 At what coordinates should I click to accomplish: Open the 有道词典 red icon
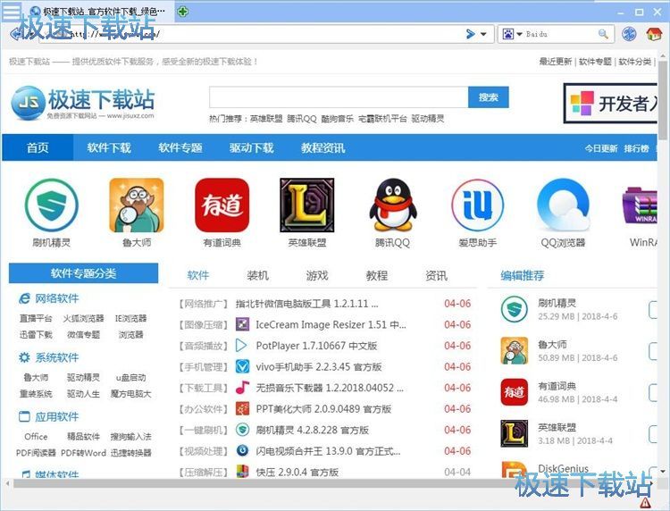point(222,205)
